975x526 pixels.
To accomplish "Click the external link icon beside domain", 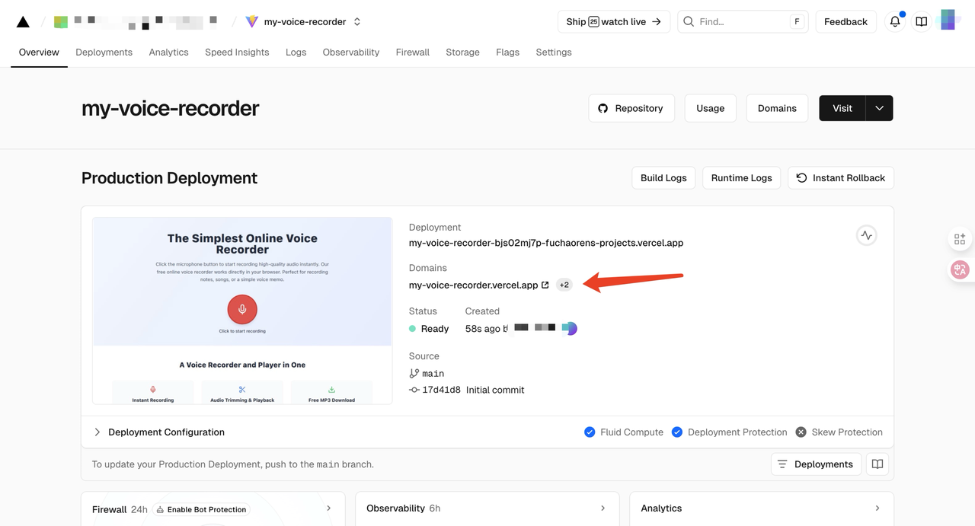I will click(545, 285).
